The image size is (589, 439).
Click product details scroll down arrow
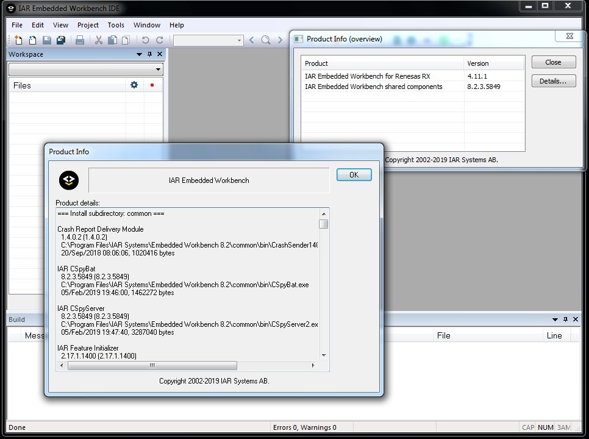pos(323,355)
